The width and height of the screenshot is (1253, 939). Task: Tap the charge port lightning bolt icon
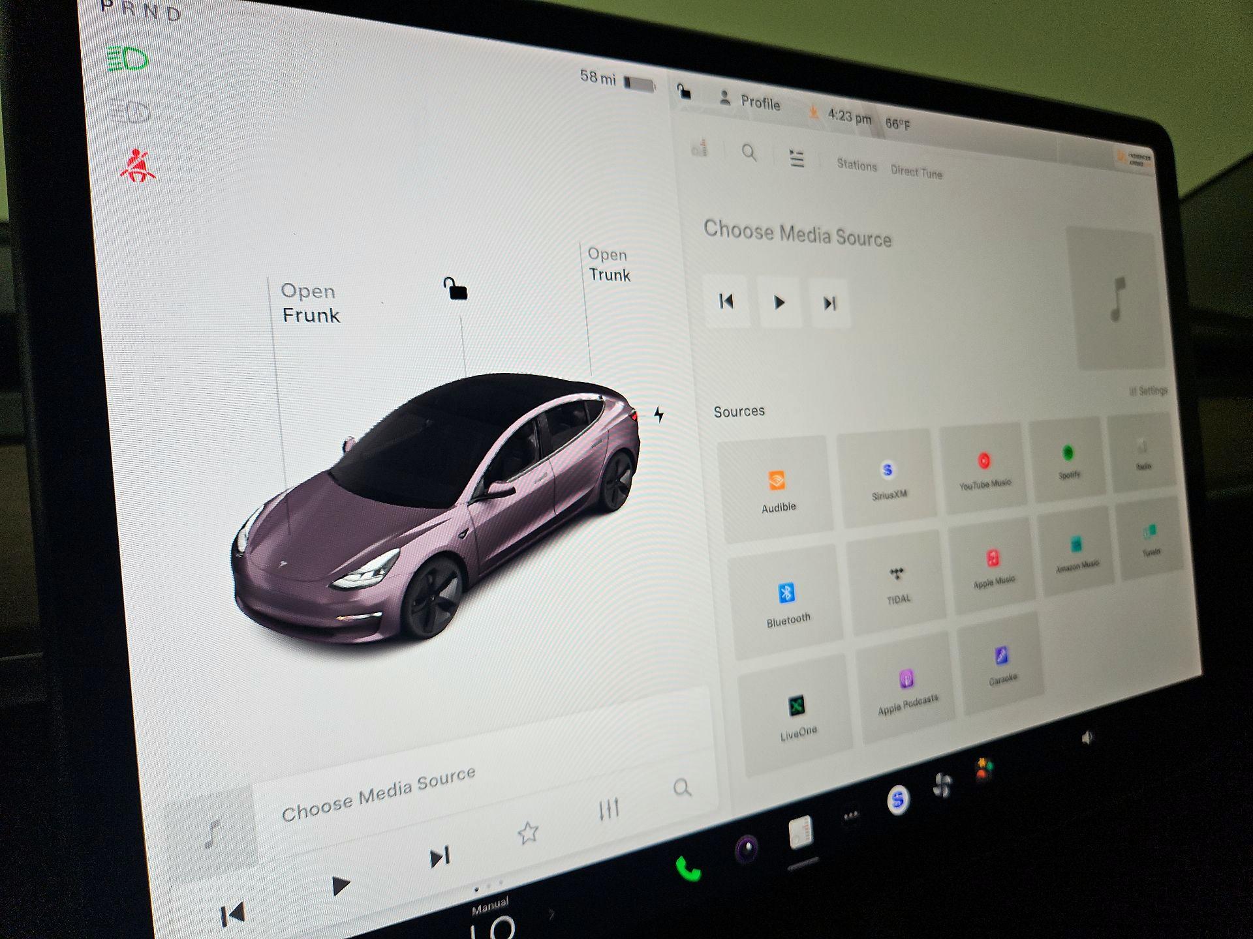tap(659, 414)
